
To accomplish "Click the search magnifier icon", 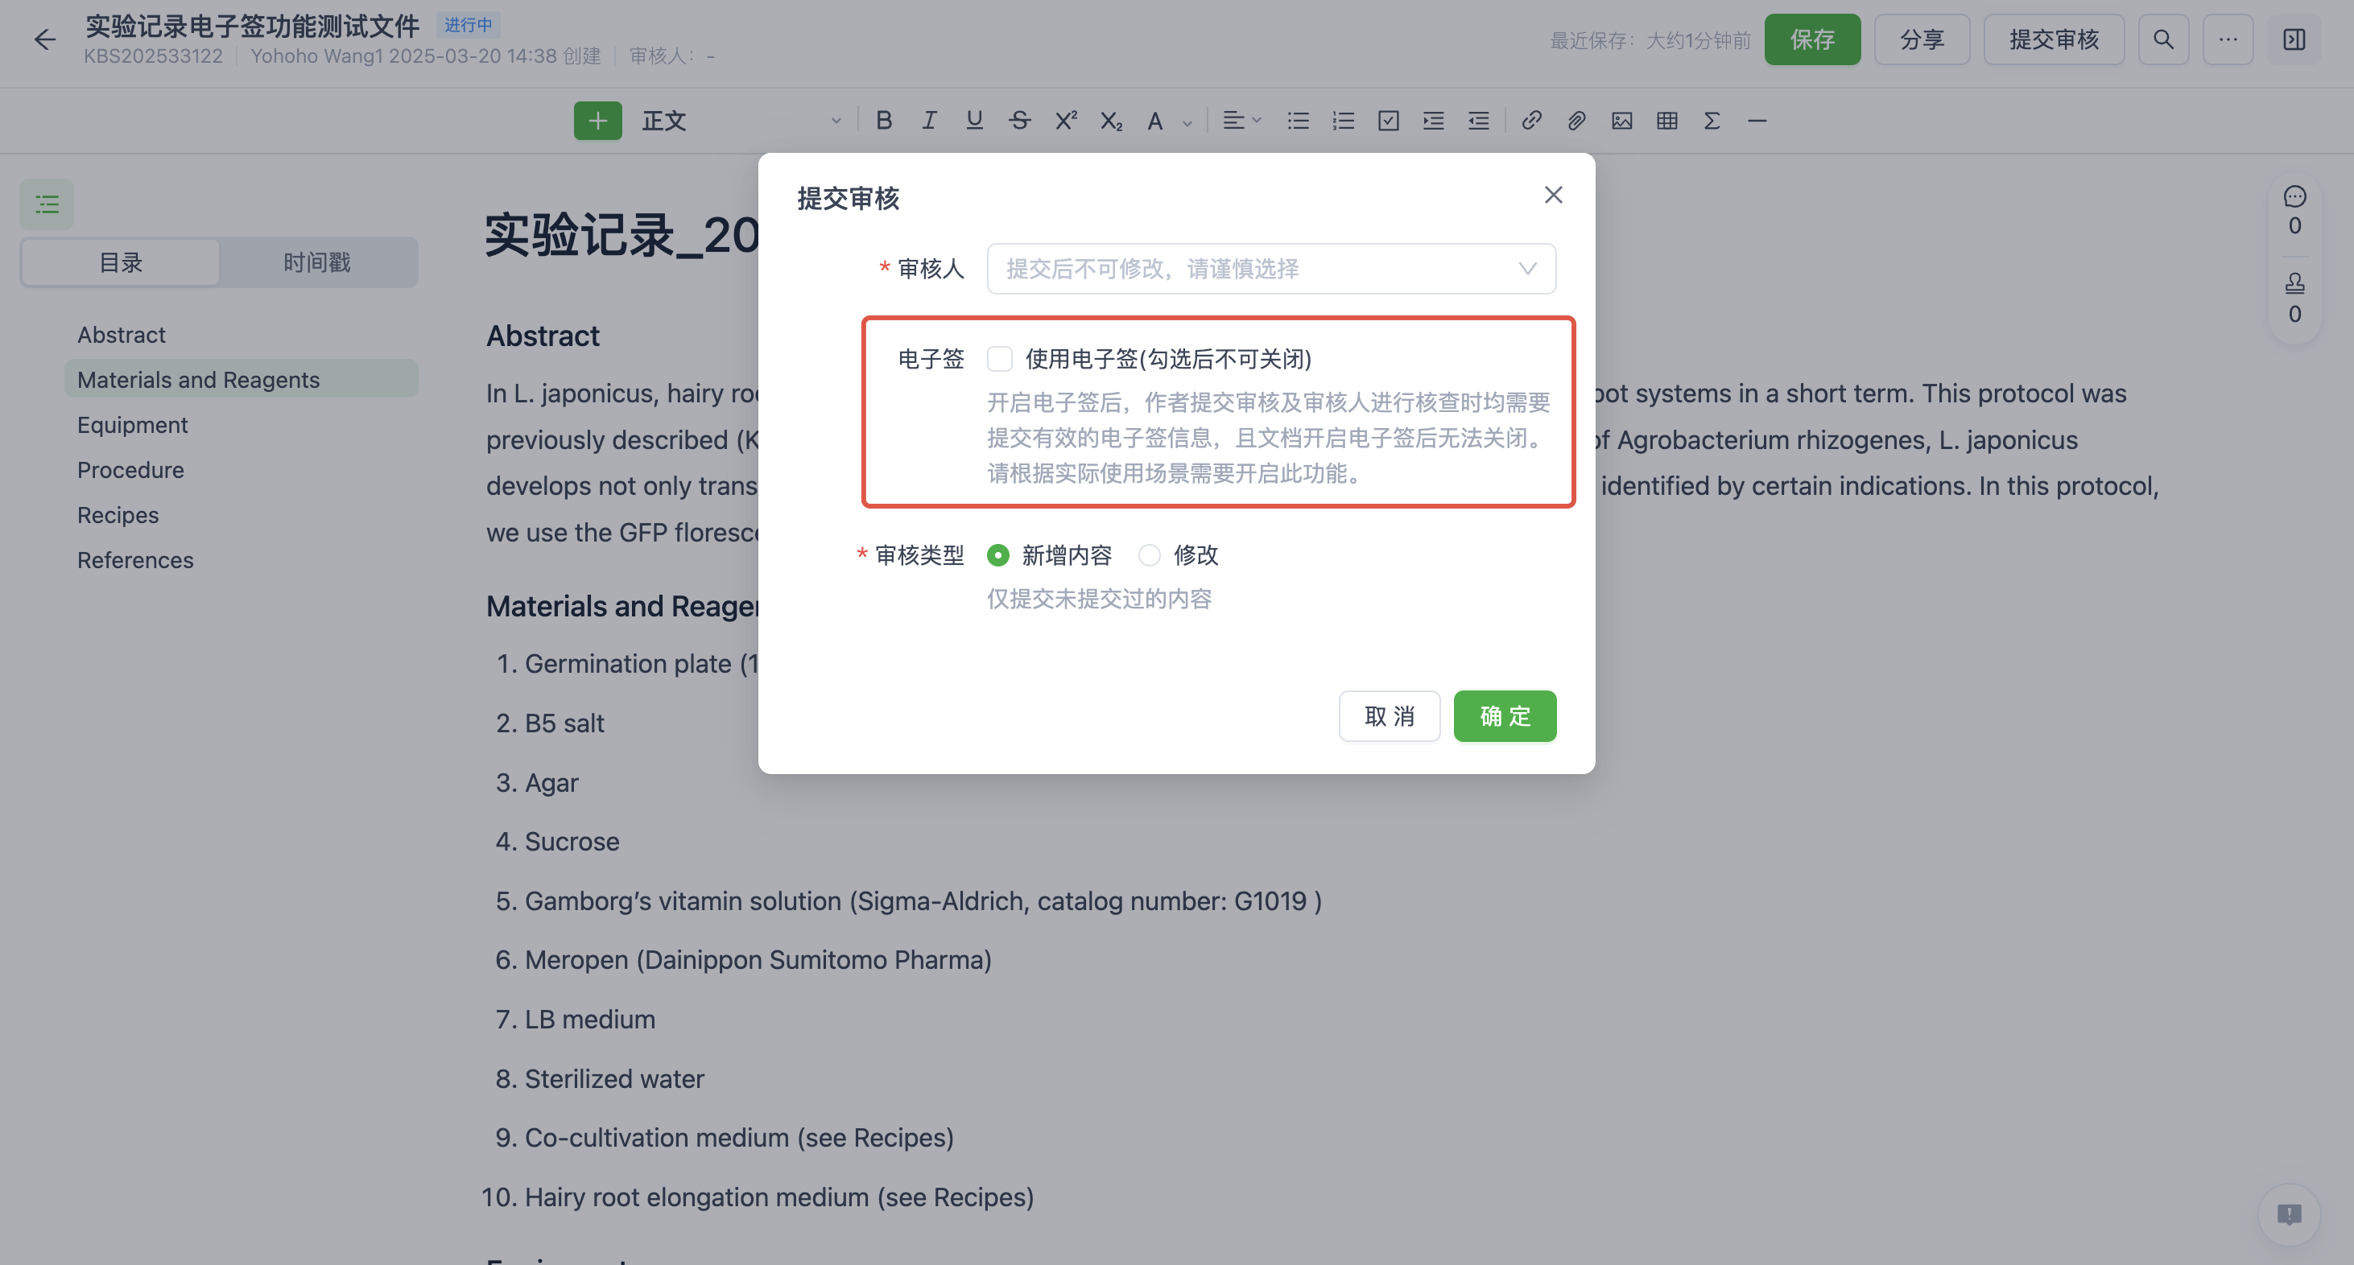I will click(2162, 39).
